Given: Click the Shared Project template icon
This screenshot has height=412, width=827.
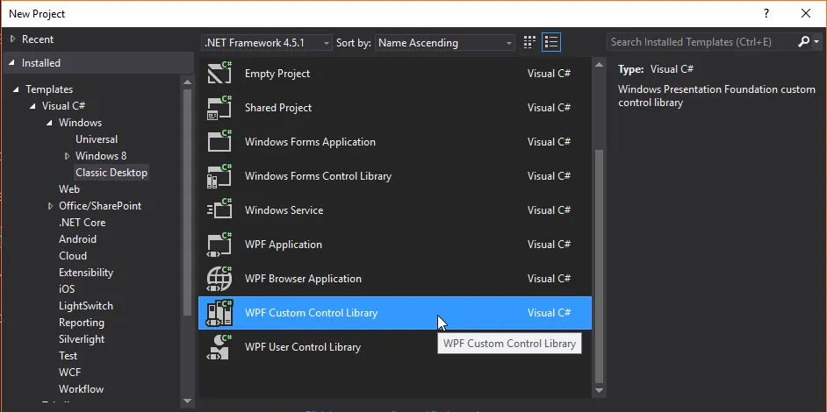Looking at the screenshot, I should 219,108.
